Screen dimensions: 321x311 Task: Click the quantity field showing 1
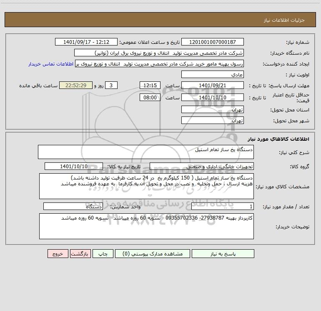223,207
